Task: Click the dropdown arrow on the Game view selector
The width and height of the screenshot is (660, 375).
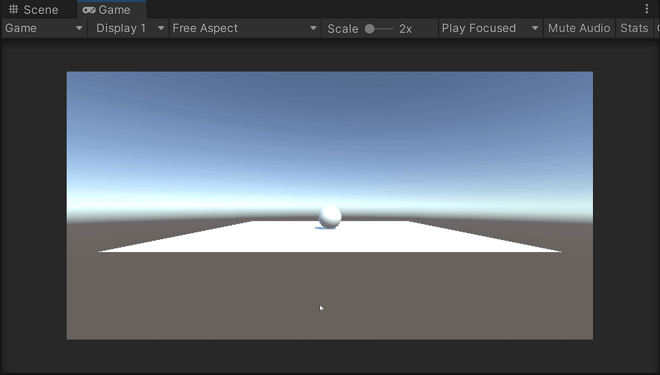Action: click(79, 28)
